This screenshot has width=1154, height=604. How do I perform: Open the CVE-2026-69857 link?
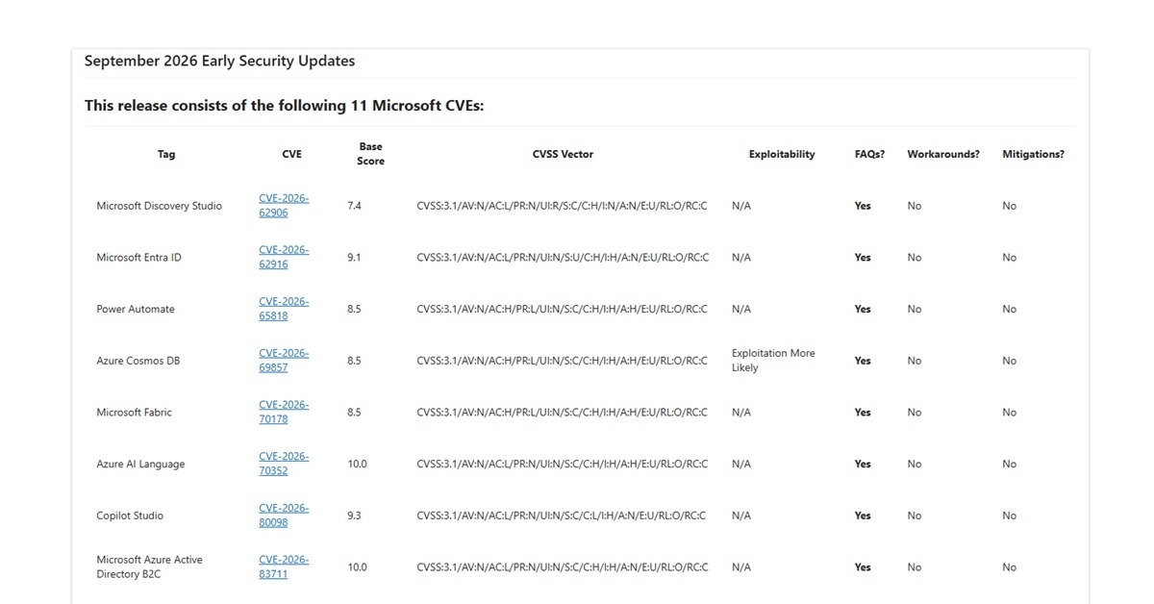pyautogui.click(x=284, y=361)
